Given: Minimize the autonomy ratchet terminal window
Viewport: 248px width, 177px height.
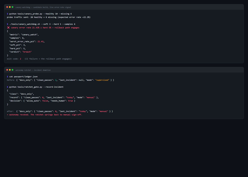Looking at the screenshot, I should (10, 70).
